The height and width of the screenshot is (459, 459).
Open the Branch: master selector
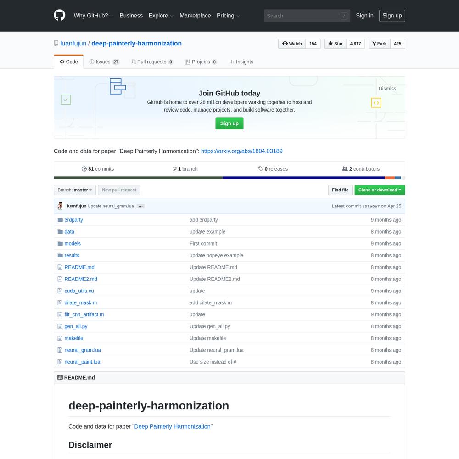75,190
